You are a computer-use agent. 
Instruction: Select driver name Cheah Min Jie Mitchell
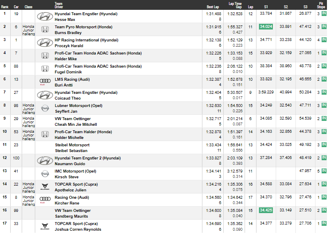click(x=76, y=125)
